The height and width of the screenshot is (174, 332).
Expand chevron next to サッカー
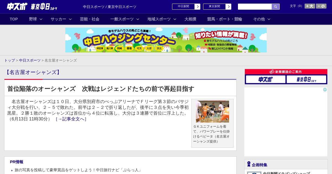pyautogui.click(x=70, y=19)
